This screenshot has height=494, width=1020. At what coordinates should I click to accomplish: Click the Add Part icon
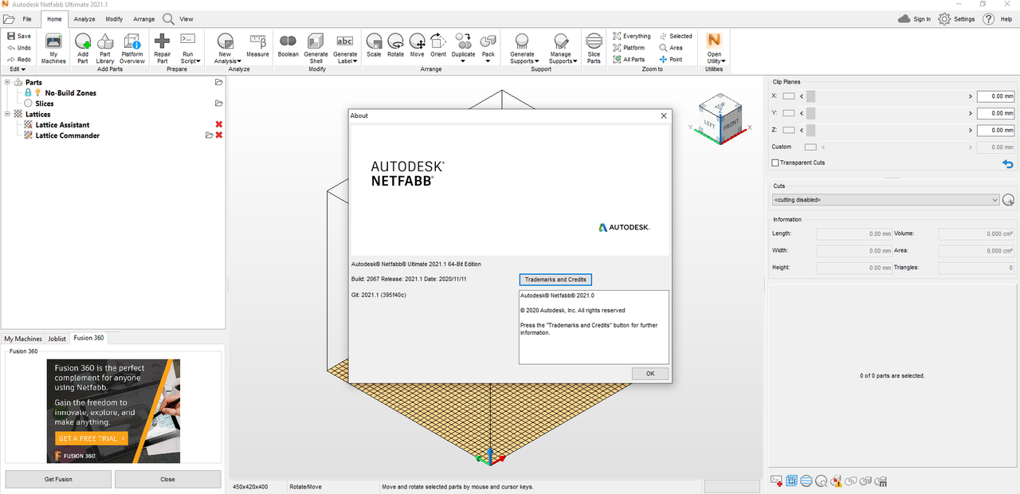coord(83,48)
